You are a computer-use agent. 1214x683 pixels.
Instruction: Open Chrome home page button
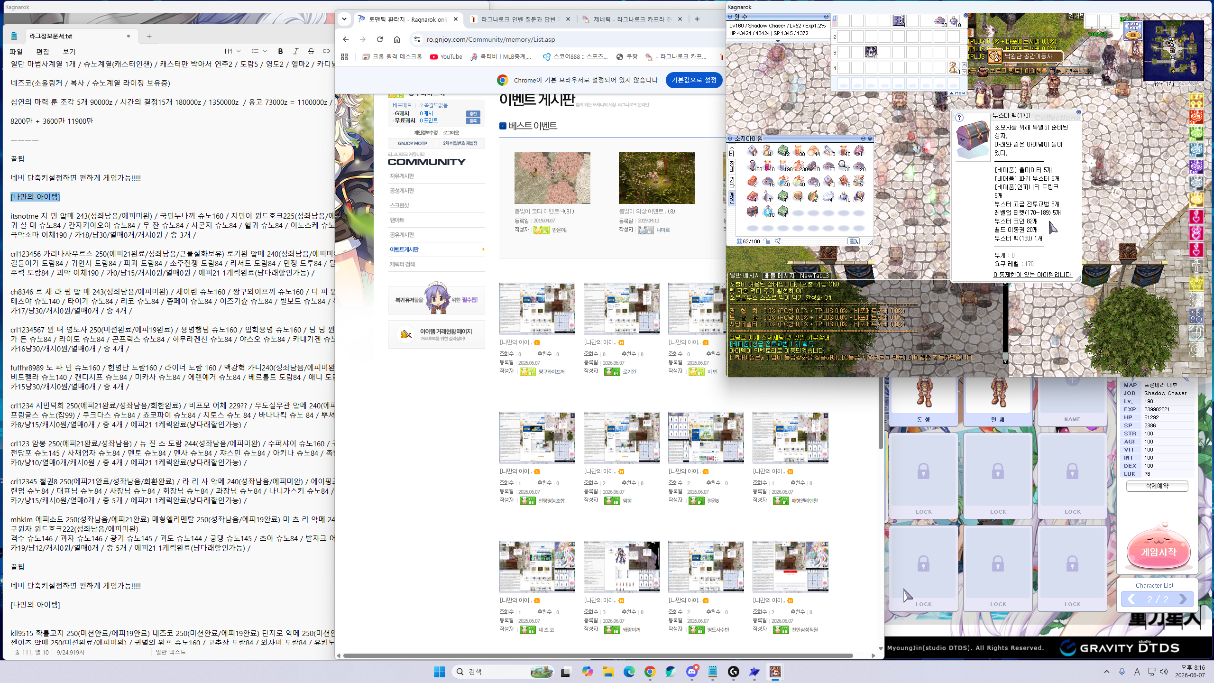click(x=396, y=39)
